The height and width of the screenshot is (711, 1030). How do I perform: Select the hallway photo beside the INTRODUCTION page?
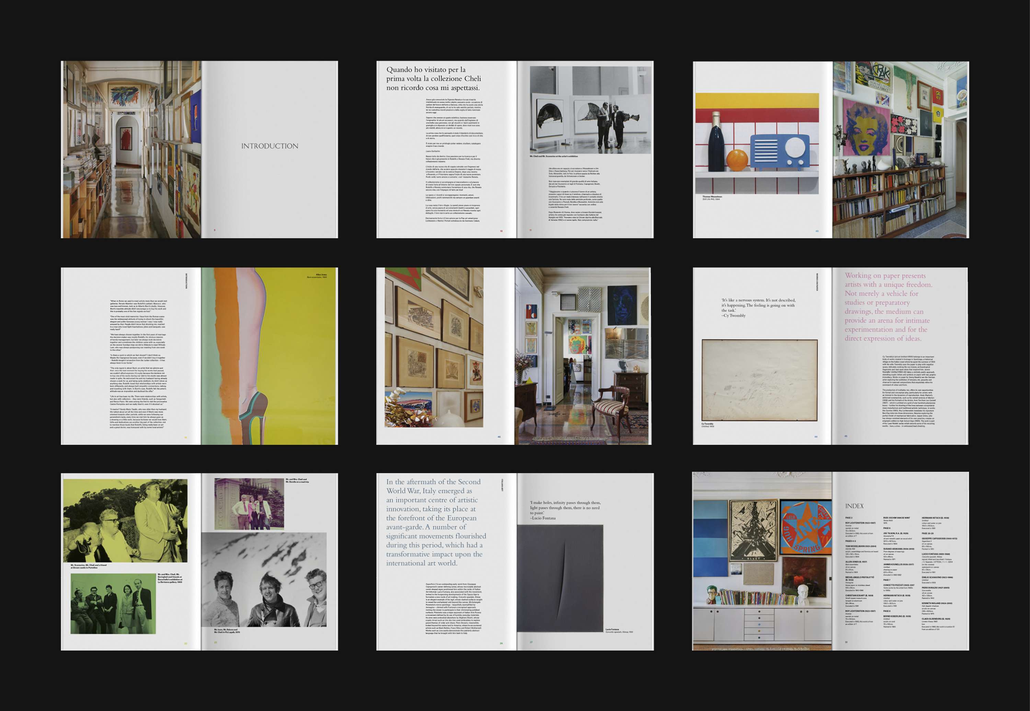131,149
